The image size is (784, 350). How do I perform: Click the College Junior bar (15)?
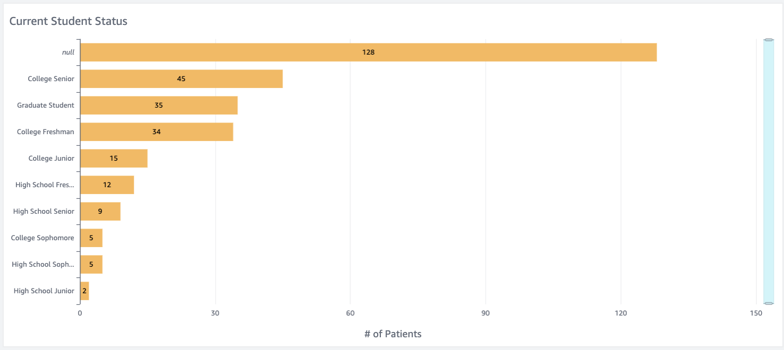113,159
